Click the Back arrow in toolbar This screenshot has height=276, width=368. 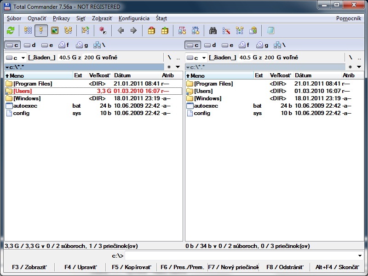pos(121,31)
